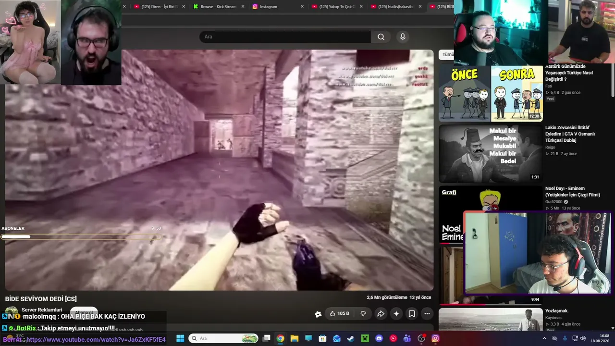
Task: Save the video with the bookmark icon
Action: (412, 314)
